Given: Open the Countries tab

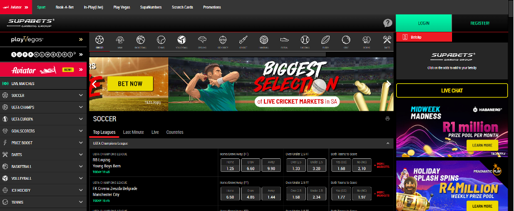Looking at the screenshot, I should pyautogui.click(x=175, y=132).
